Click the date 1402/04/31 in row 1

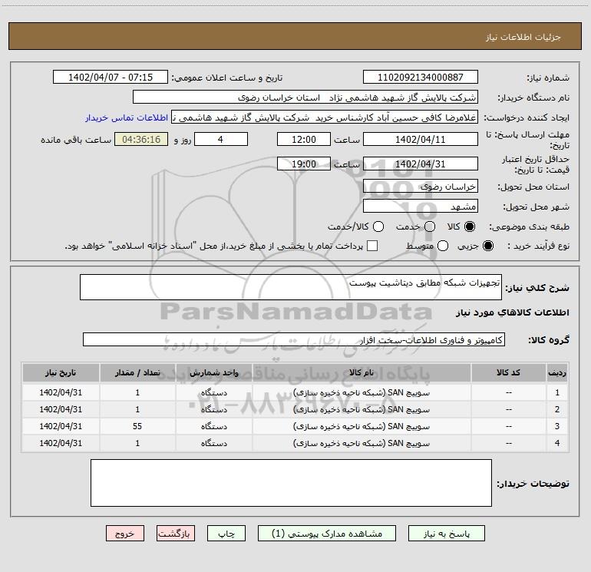(x=61, y=392)
